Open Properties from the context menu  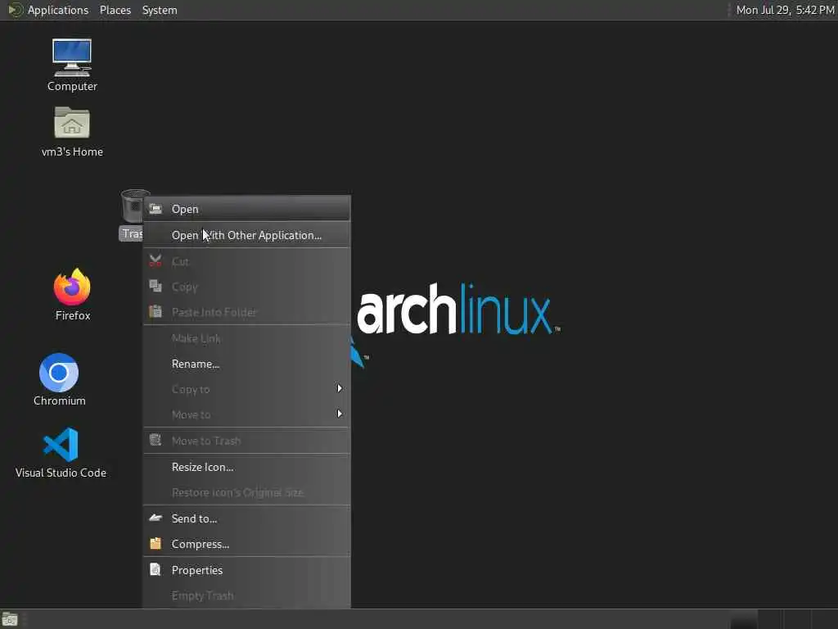coord(247,571)
